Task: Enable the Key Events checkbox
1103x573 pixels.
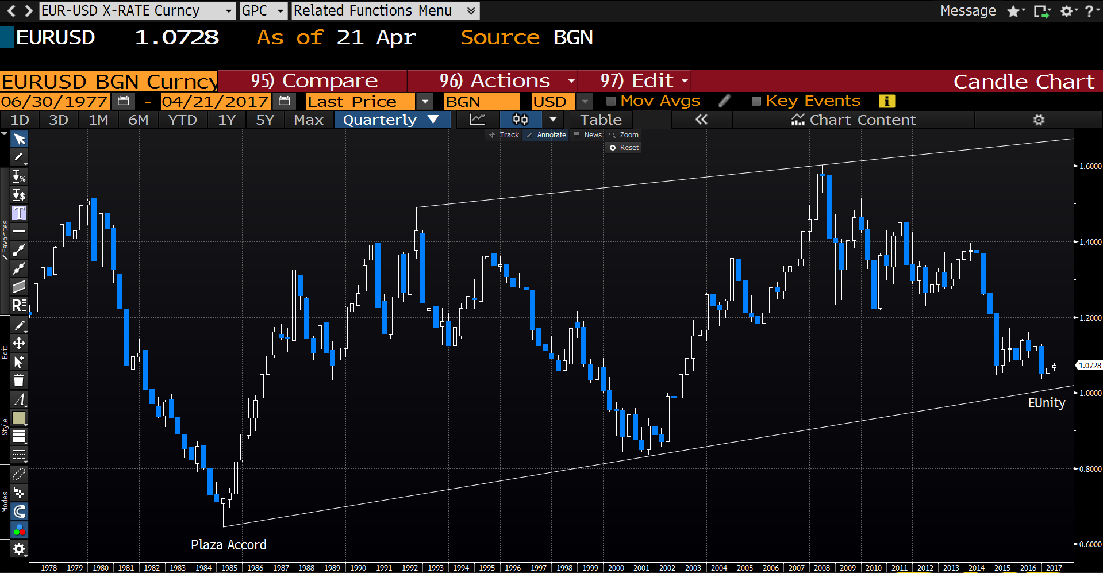Action: [756, 101]
